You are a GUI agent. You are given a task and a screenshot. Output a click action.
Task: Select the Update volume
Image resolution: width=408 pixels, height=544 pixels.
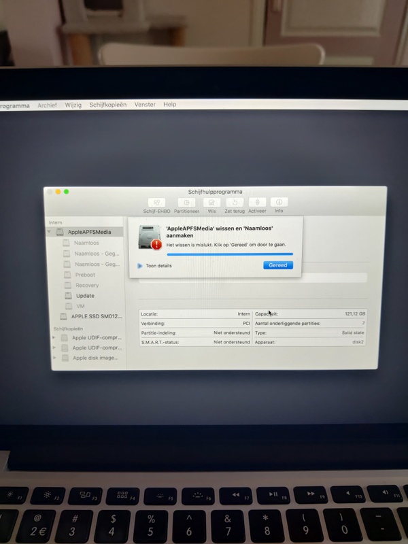coord(85,296)
